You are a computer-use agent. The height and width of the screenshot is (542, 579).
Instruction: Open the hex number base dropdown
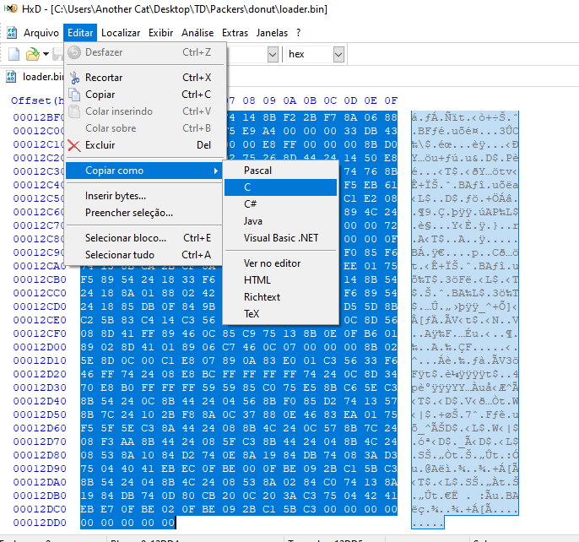pos(338,55)
